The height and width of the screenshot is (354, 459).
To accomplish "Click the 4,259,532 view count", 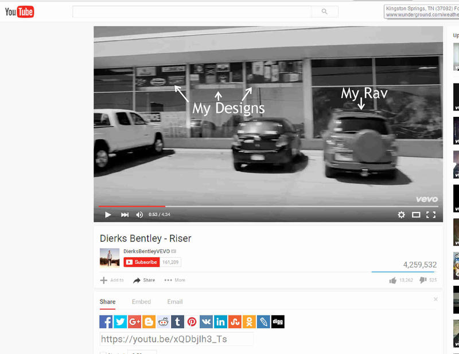I will coord(420,265).
